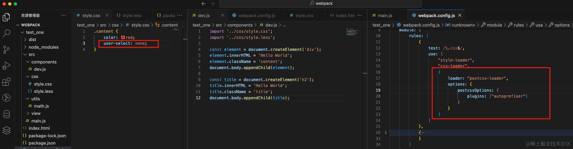Click options in the webpack.config.js breadcrumb

click(x=562, y=25)
